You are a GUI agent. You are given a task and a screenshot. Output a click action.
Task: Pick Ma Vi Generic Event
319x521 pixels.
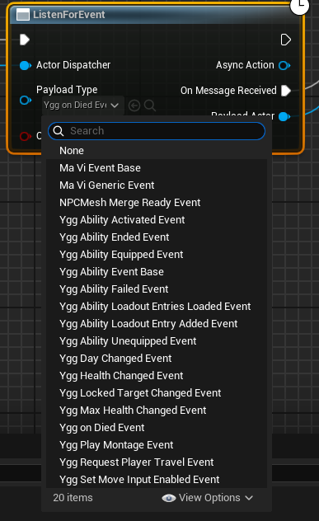point(157,185)
